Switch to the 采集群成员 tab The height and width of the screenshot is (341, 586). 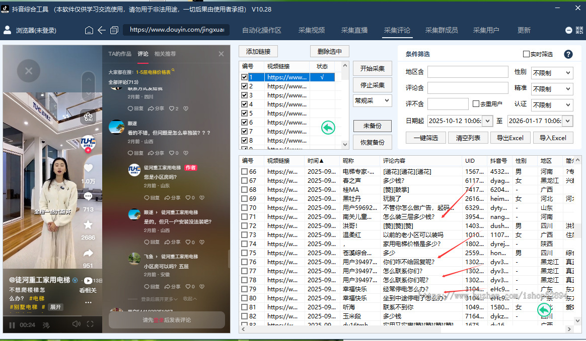[442, 30]
